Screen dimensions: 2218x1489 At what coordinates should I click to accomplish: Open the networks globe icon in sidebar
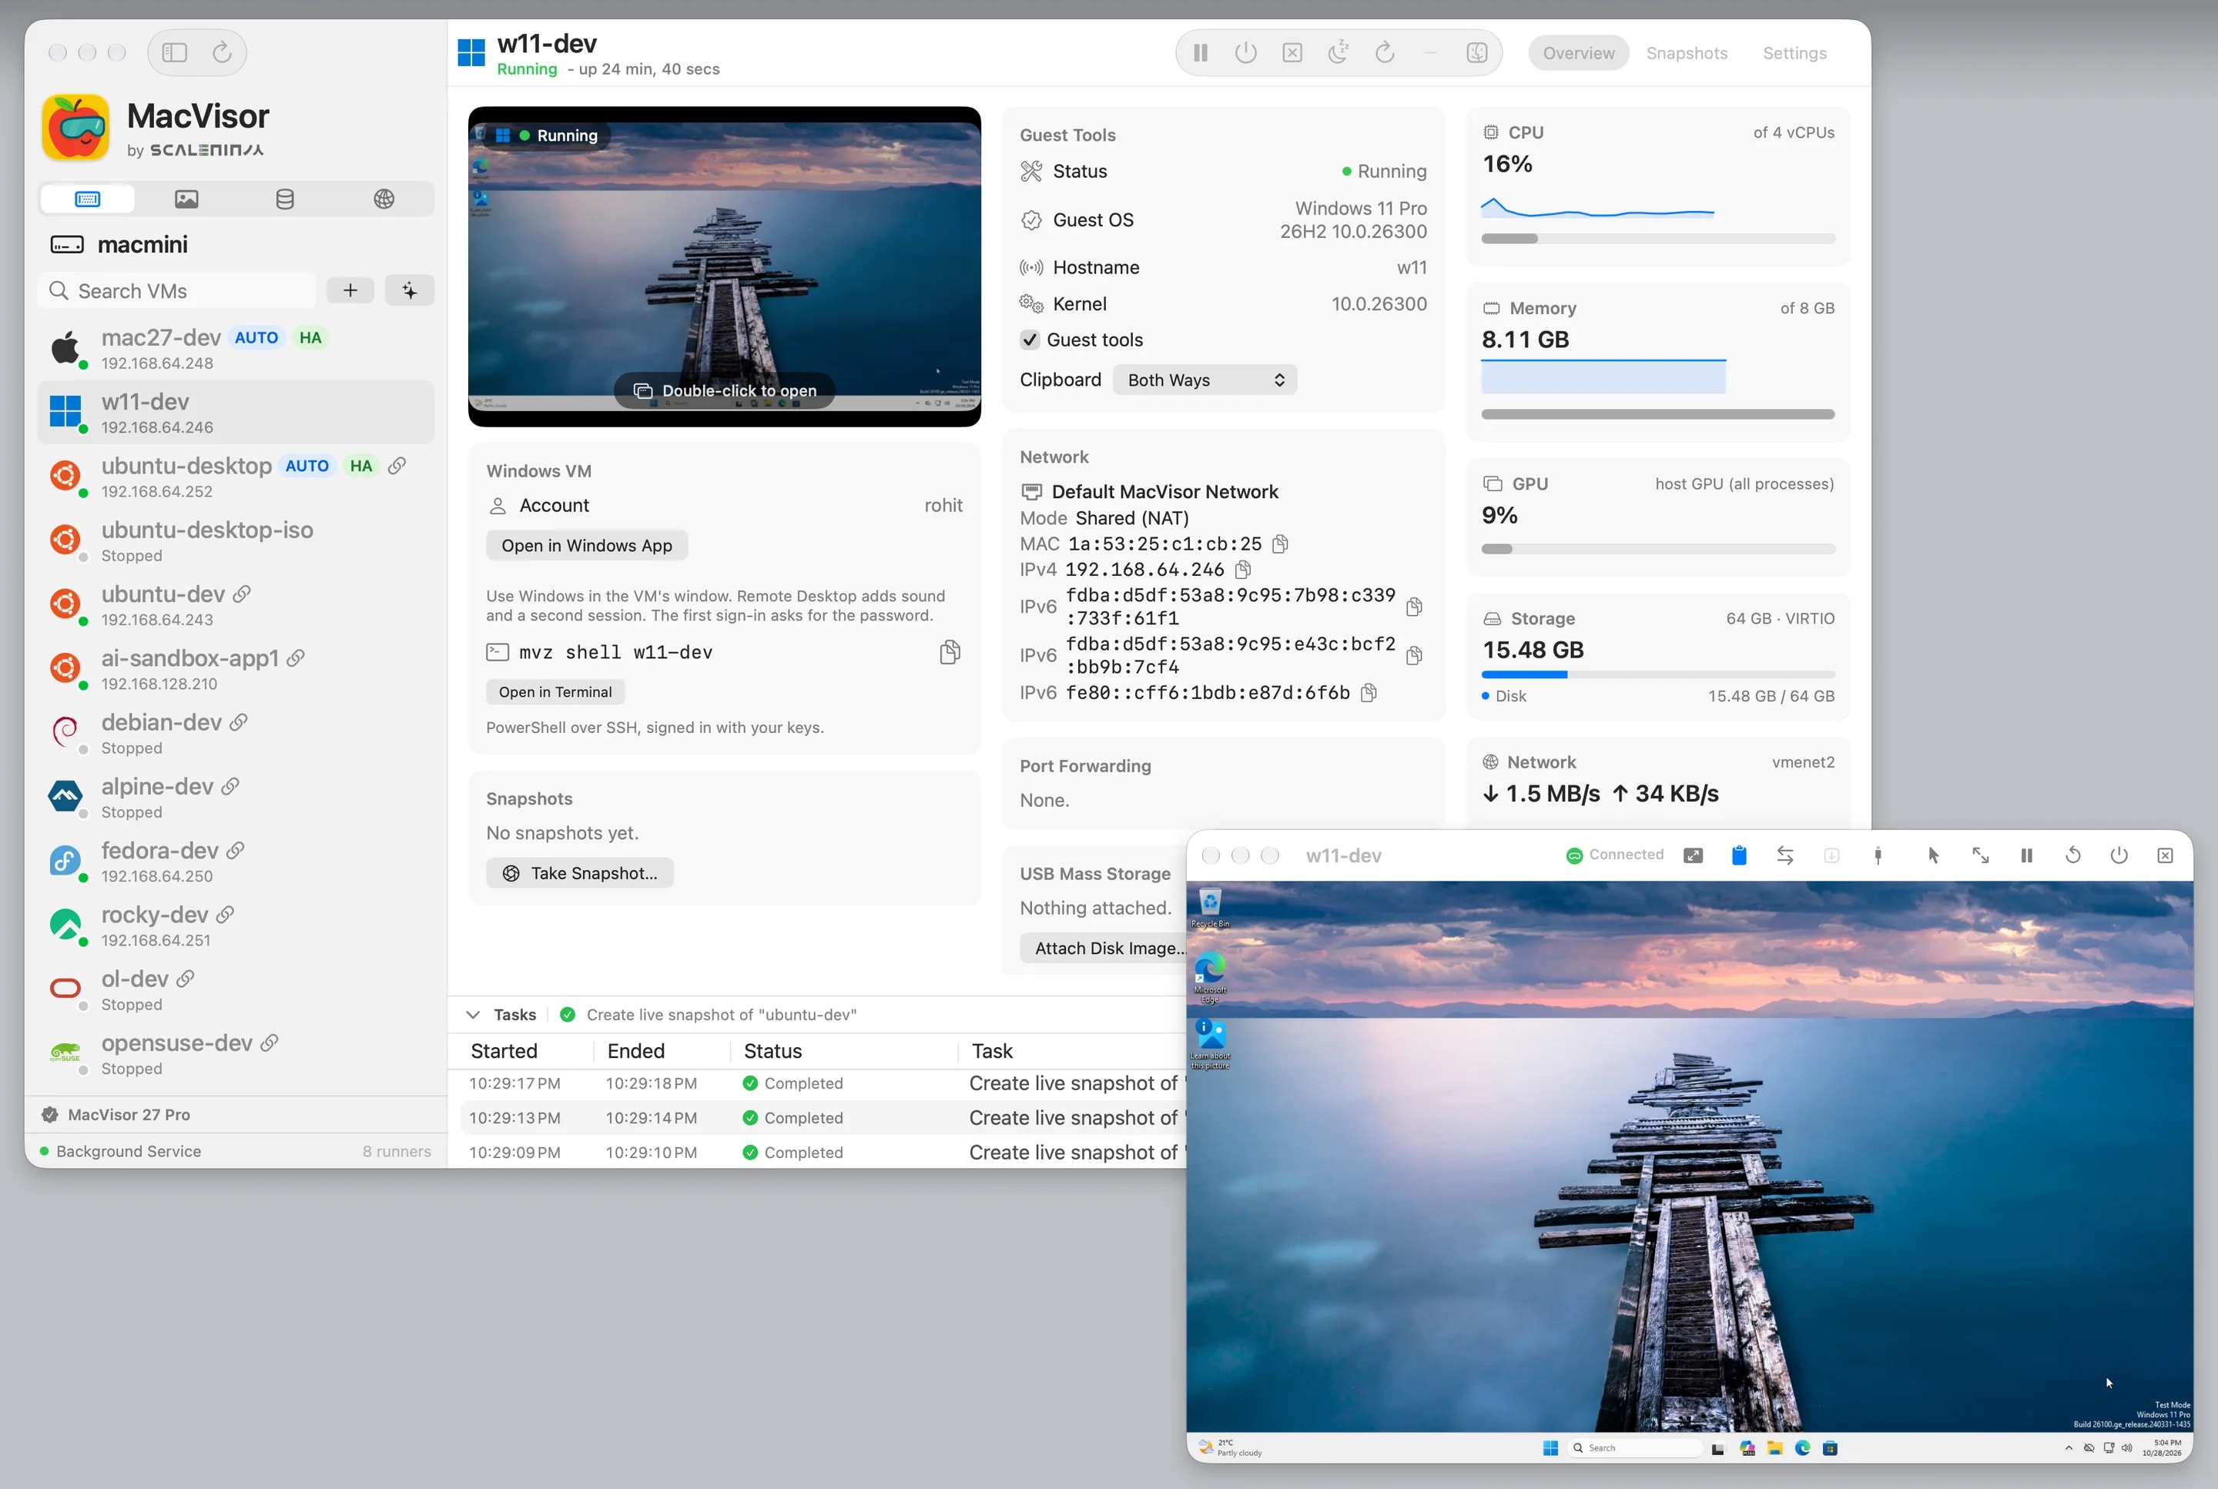click(384, 199)
